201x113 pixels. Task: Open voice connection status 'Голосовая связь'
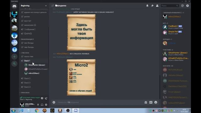(x=30, y=98)
